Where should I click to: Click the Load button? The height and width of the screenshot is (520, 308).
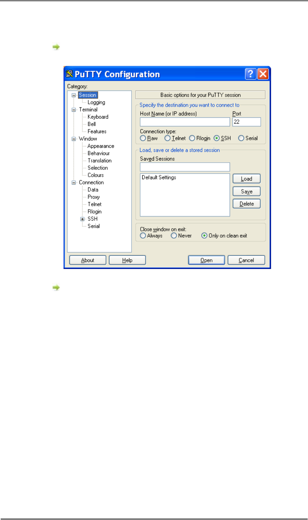pos(247,179)
